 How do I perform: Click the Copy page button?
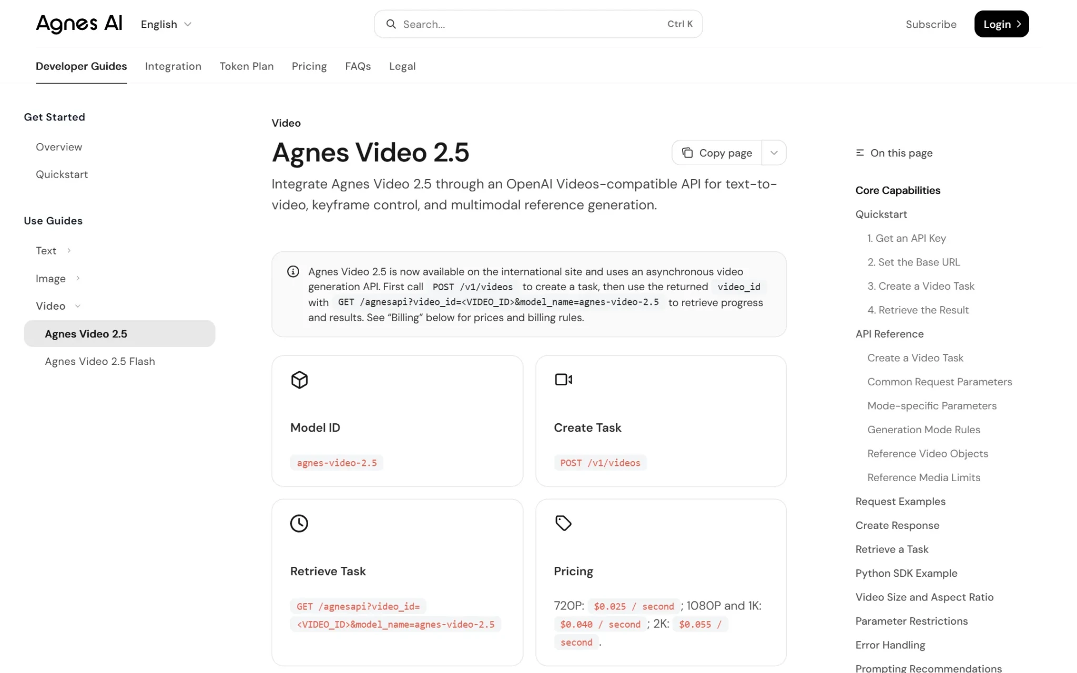717,153
